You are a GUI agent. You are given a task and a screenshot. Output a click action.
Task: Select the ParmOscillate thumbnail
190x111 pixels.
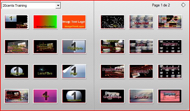[112, 72]
